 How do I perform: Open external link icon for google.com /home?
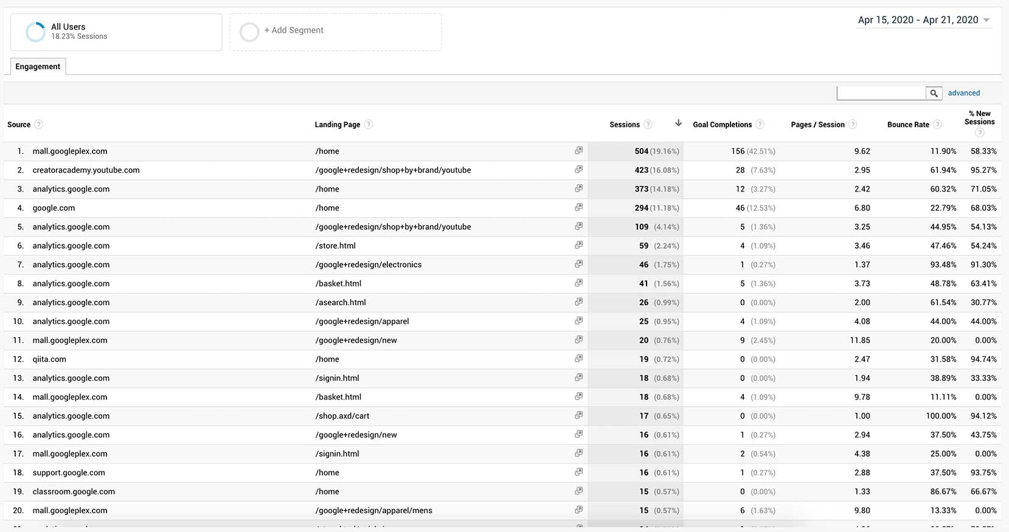pyautogui.click(x=578, y=207)
